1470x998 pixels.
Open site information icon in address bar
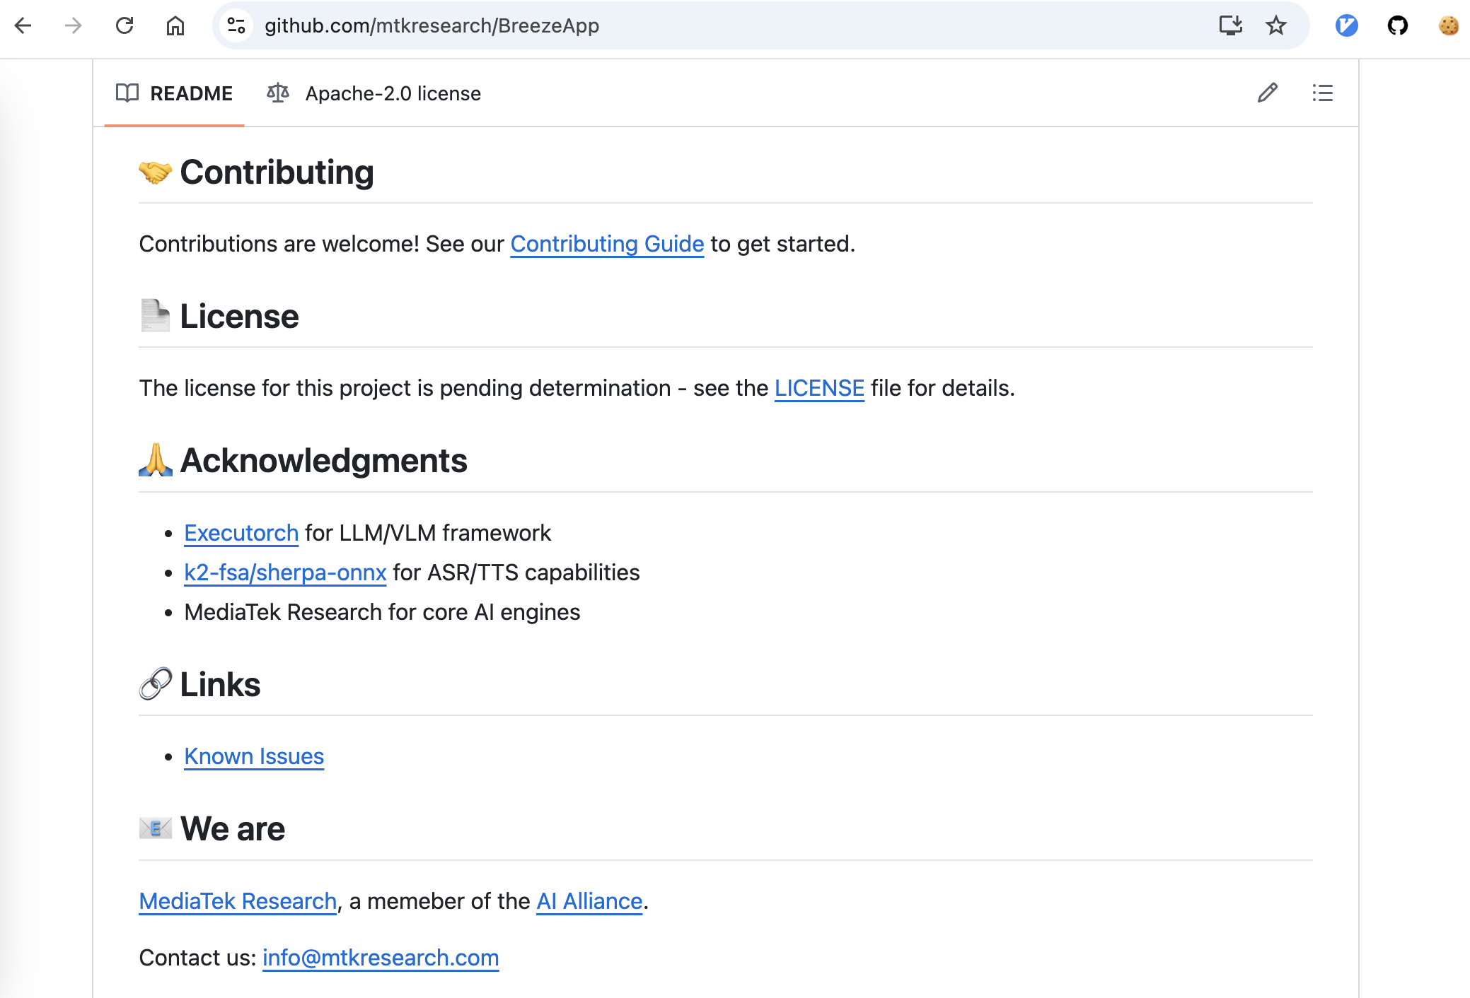tap(236, 26)
